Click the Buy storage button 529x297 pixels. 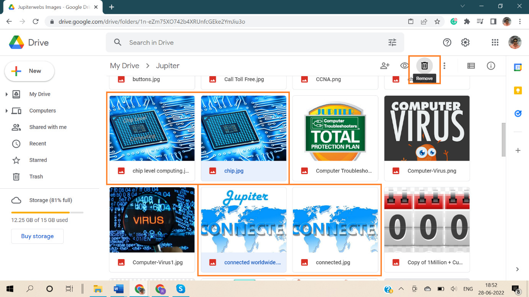tap(38, 236)
